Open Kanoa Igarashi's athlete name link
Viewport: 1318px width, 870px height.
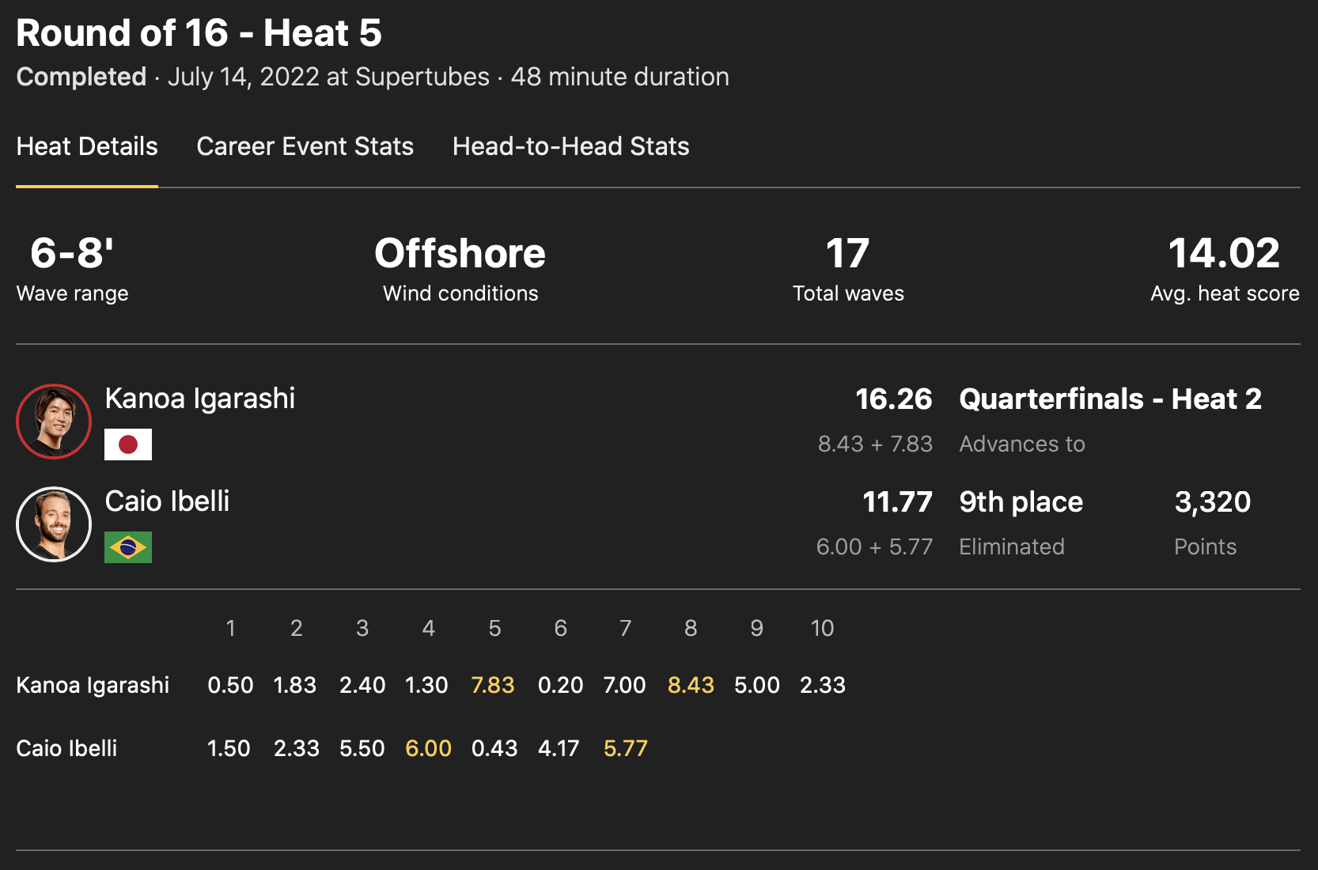click(x=200, y=399)
